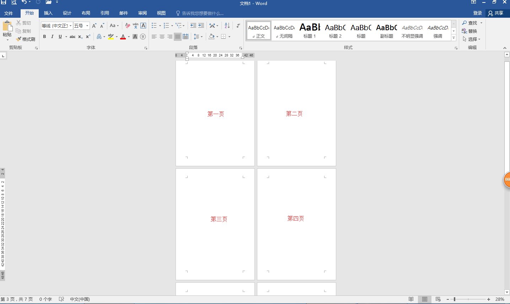Open the 设计 ribbon tab
The width and height of the screenshot is (510, 304).
(67, 13)
